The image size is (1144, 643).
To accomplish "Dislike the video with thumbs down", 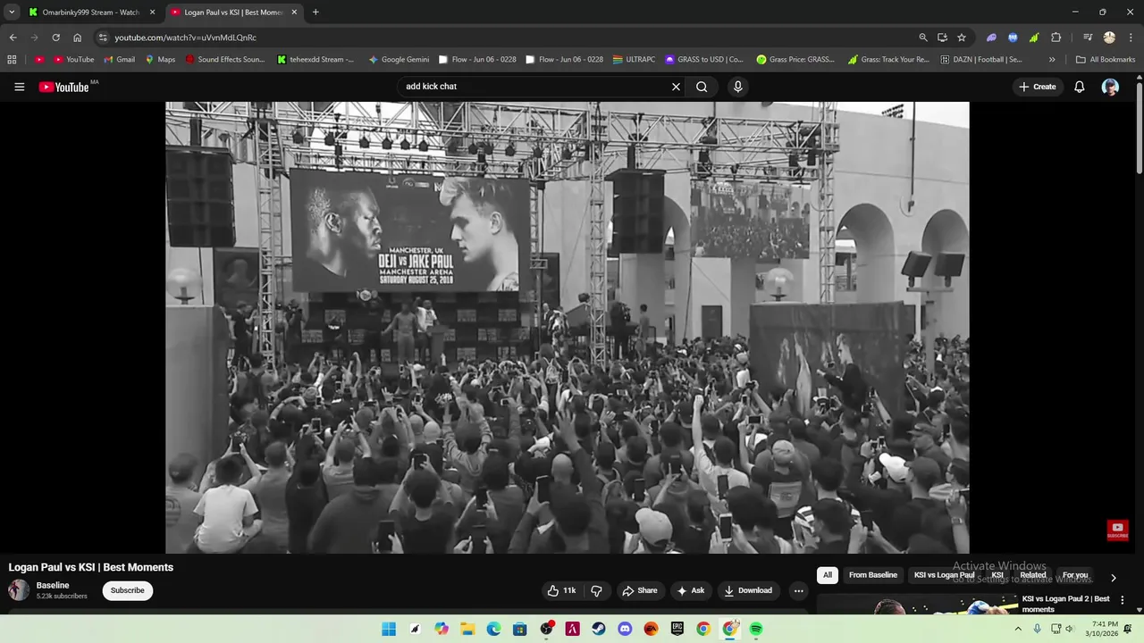I will click(x=596, y=590).
